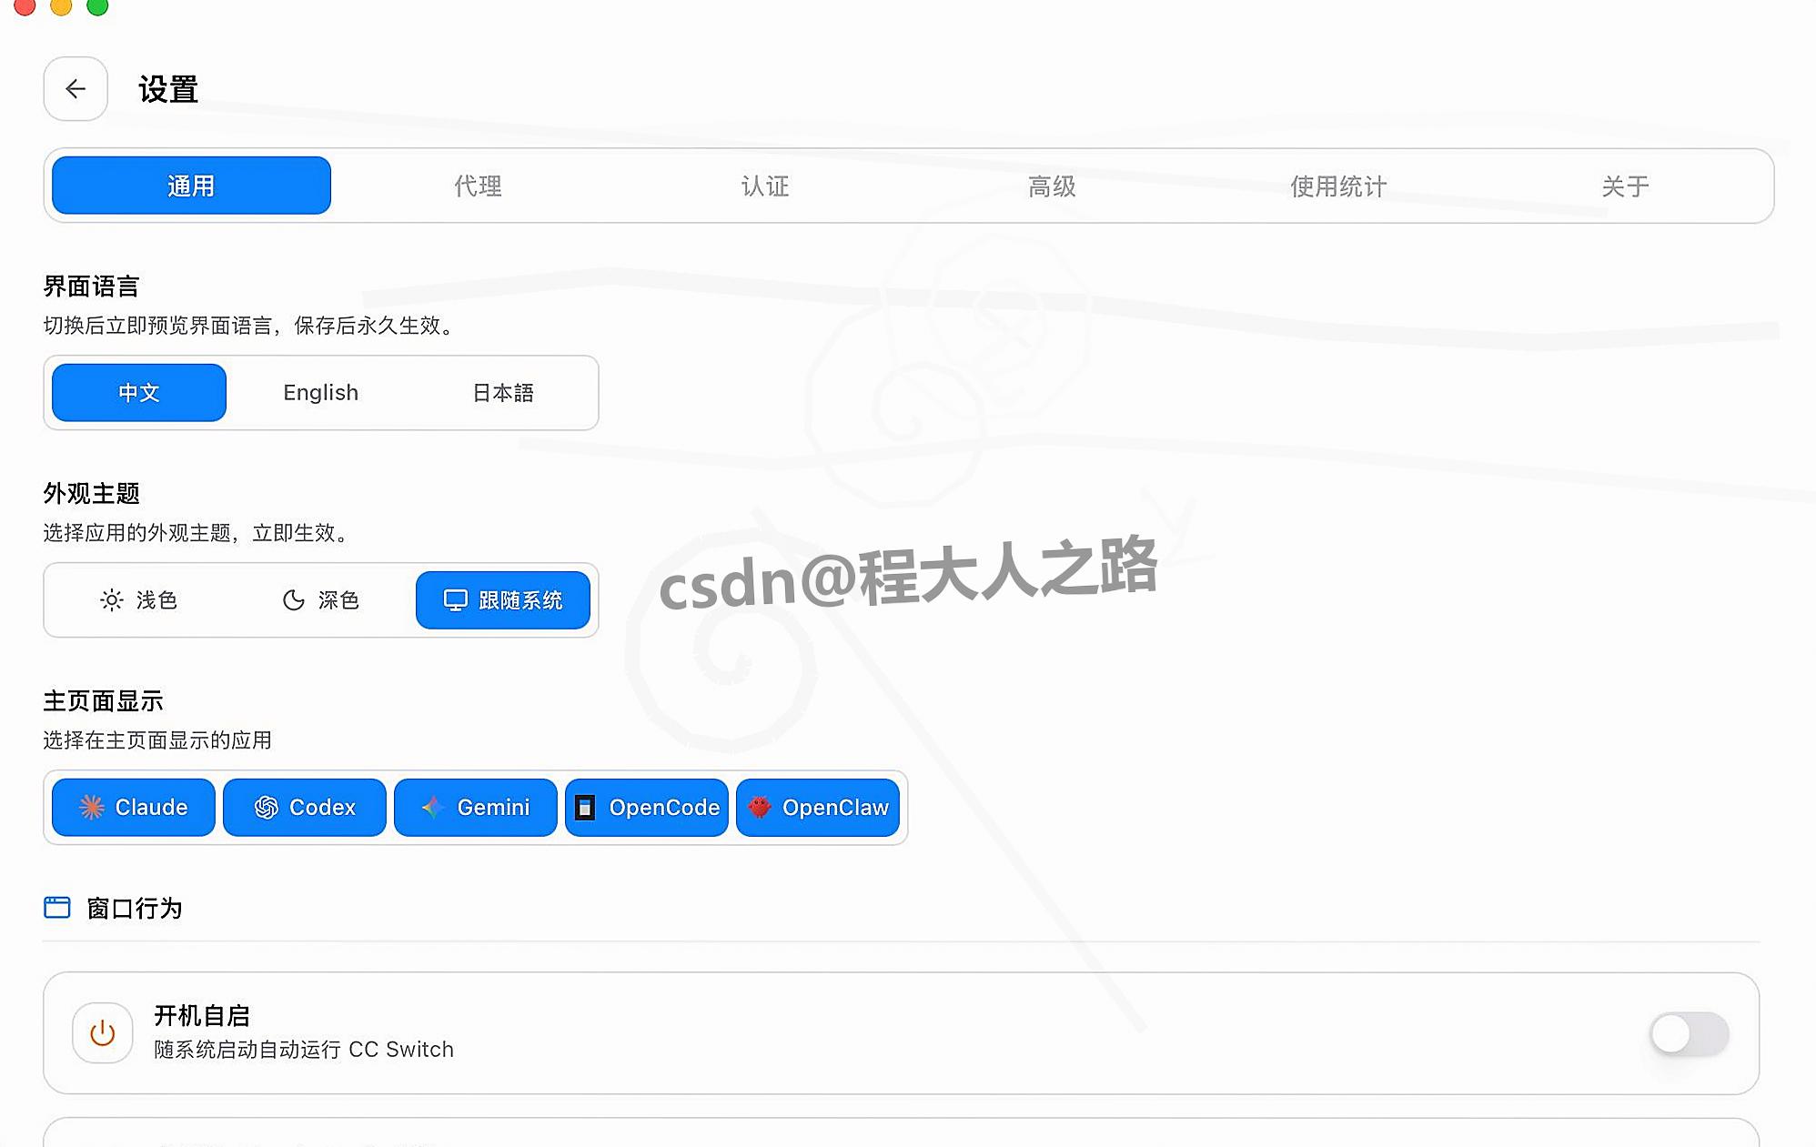The image size is (1816, 1147).
Task: Click the window icon beside 窗口行为
Action: click(57, 908)
